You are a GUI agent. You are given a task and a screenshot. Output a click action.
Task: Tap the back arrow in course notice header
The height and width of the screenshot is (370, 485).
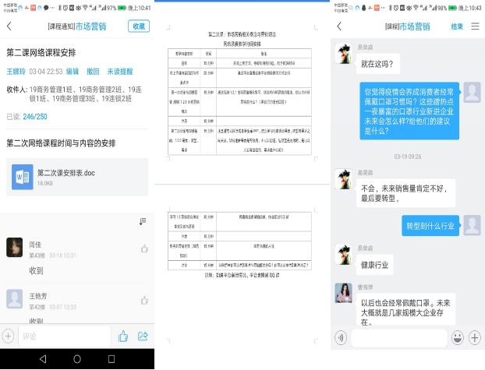click(9, 26)
